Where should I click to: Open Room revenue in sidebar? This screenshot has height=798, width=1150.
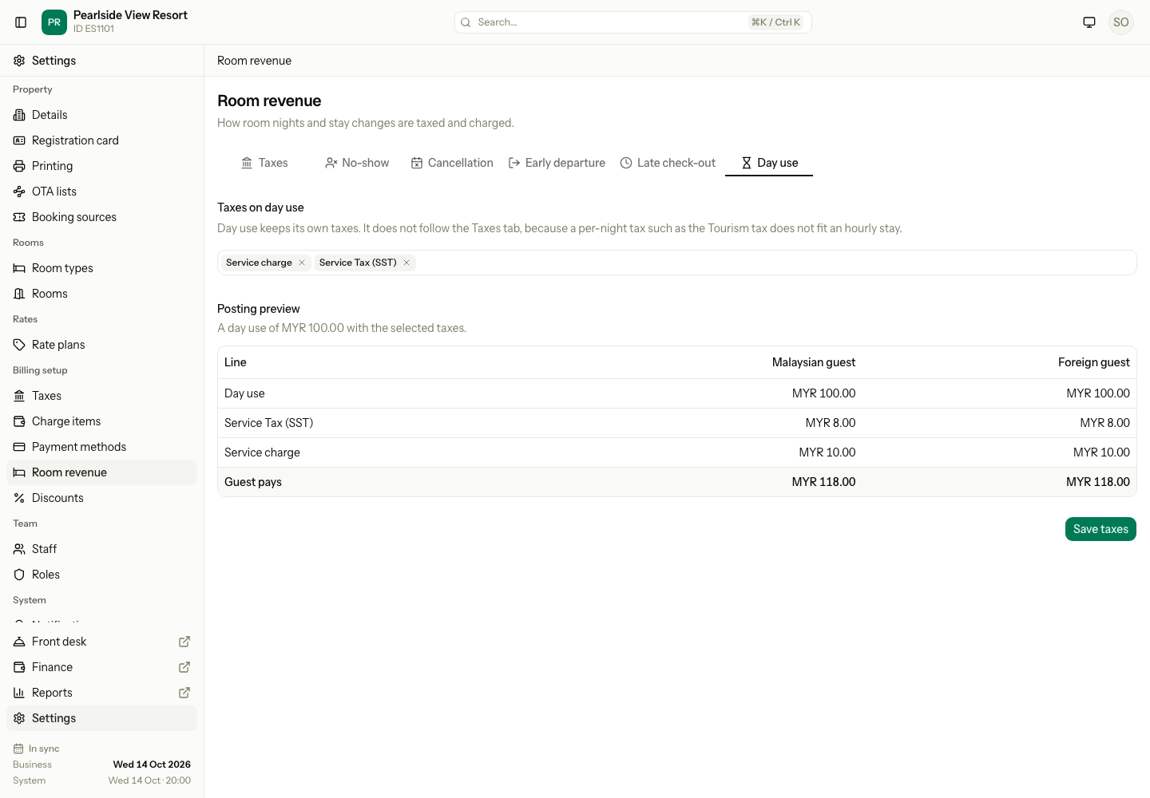[x=102, y=472]
